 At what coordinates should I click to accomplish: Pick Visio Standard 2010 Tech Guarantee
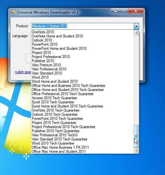point(83,139)
